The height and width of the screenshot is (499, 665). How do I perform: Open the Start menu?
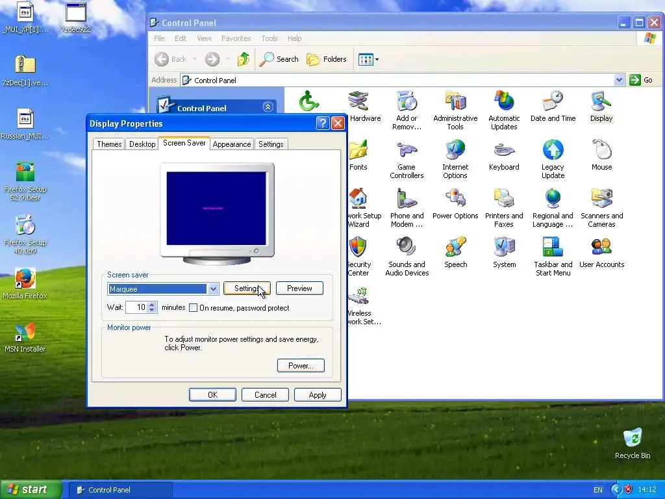[x=31, y=489]
